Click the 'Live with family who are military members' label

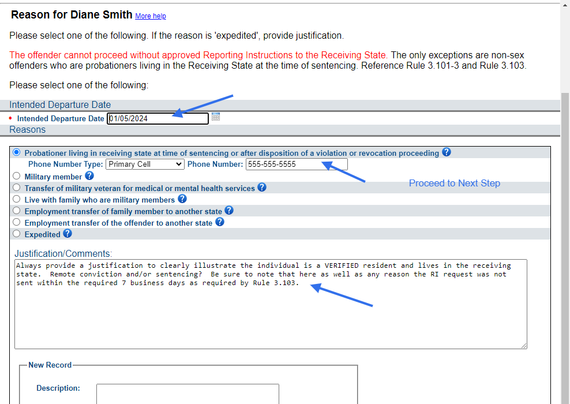pyautogui.click(x=100, y=200)
